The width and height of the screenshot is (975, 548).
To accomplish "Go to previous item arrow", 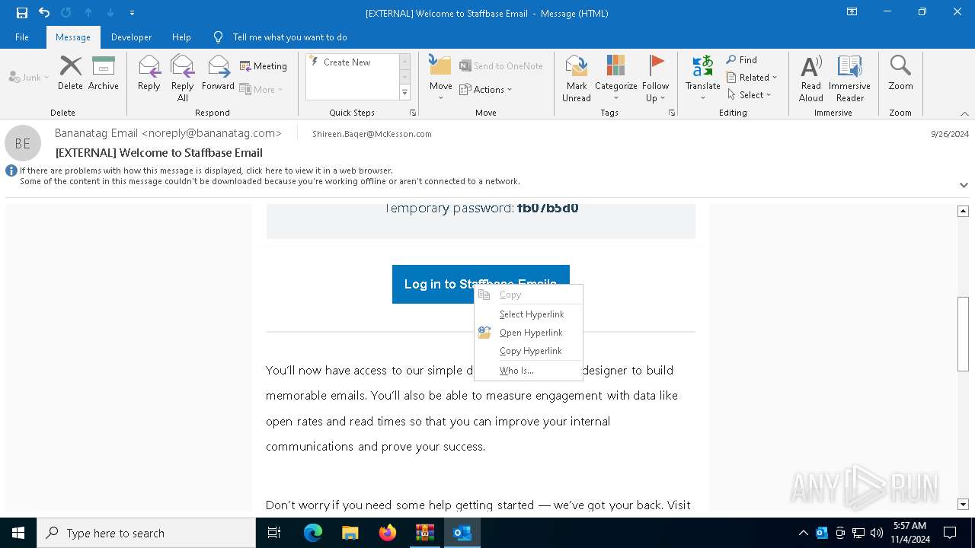I will coord(88,13).
